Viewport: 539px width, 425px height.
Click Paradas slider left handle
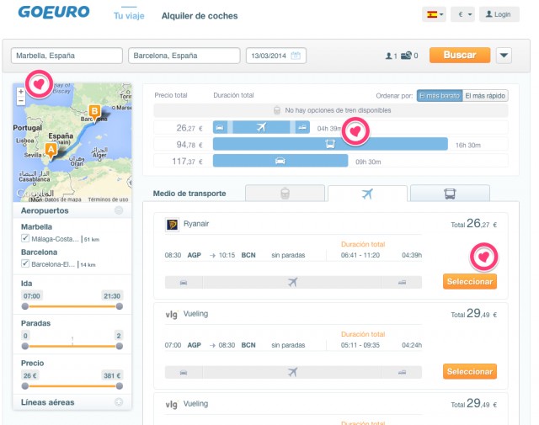point(25,346)
